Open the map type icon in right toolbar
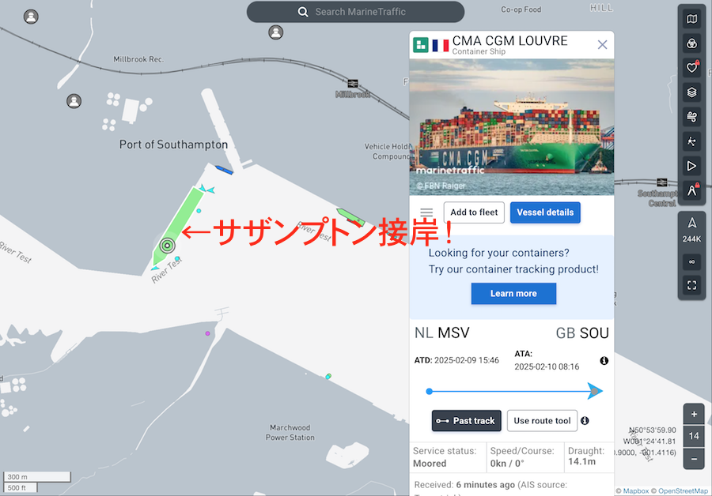This screenshot has width=712, height=496. (x=691, y=19)
